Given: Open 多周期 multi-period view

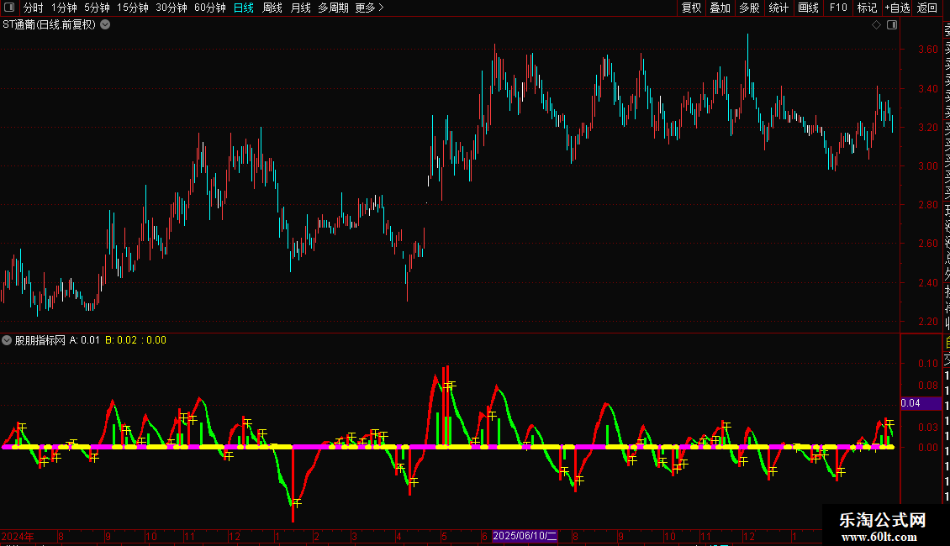Looking at the screenshot, I should click(333, 8).
